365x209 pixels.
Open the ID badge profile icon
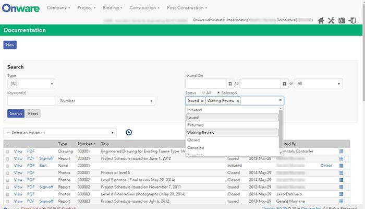coord(342,20)
